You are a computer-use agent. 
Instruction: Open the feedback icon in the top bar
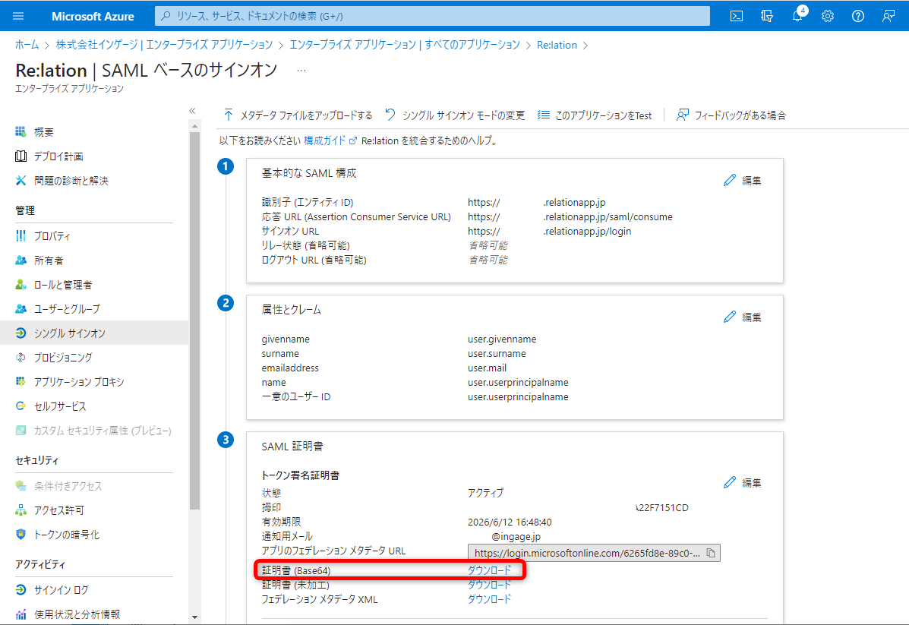click(888, 16)
